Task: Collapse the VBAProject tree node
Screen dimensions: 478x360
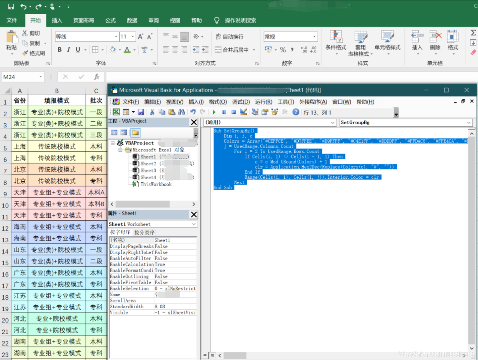Action: (113, 143)
